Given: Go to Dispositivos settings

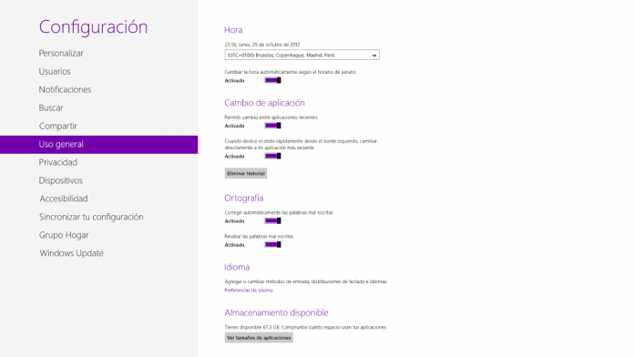Looking at the screenshot, I should pos(61,180).
